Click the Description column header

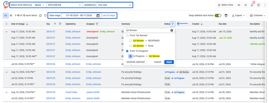coord(255,24)
